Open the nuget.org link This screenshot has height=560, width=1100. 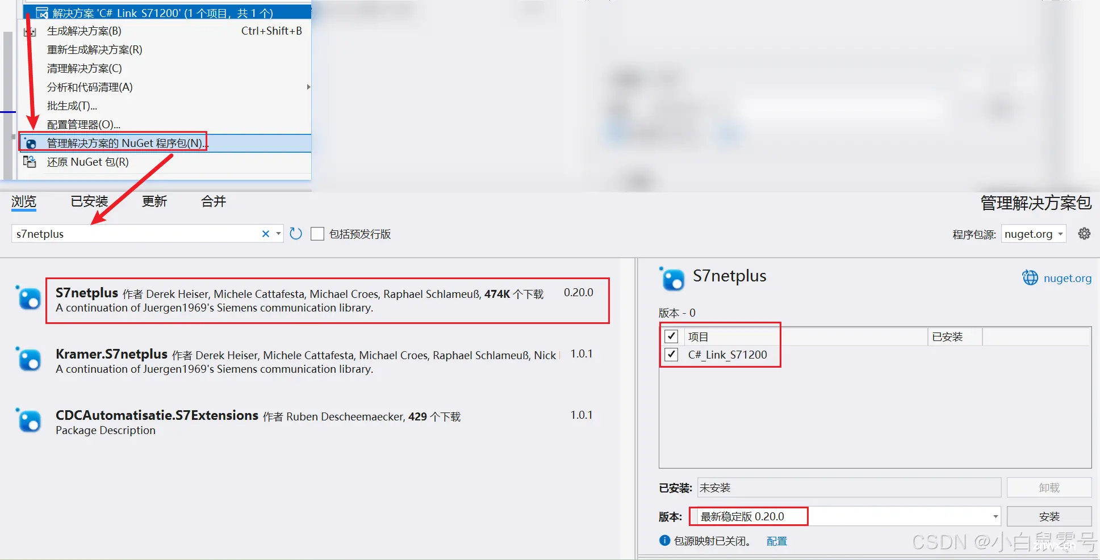1068,278
